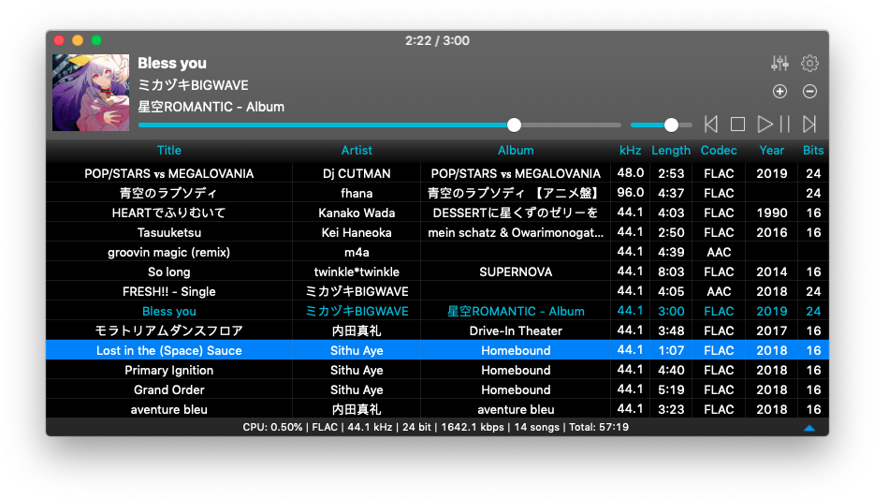The width and height of the screenshot is (874, 499).
Task: Sort by Codec column header
Action: [719, 151]
